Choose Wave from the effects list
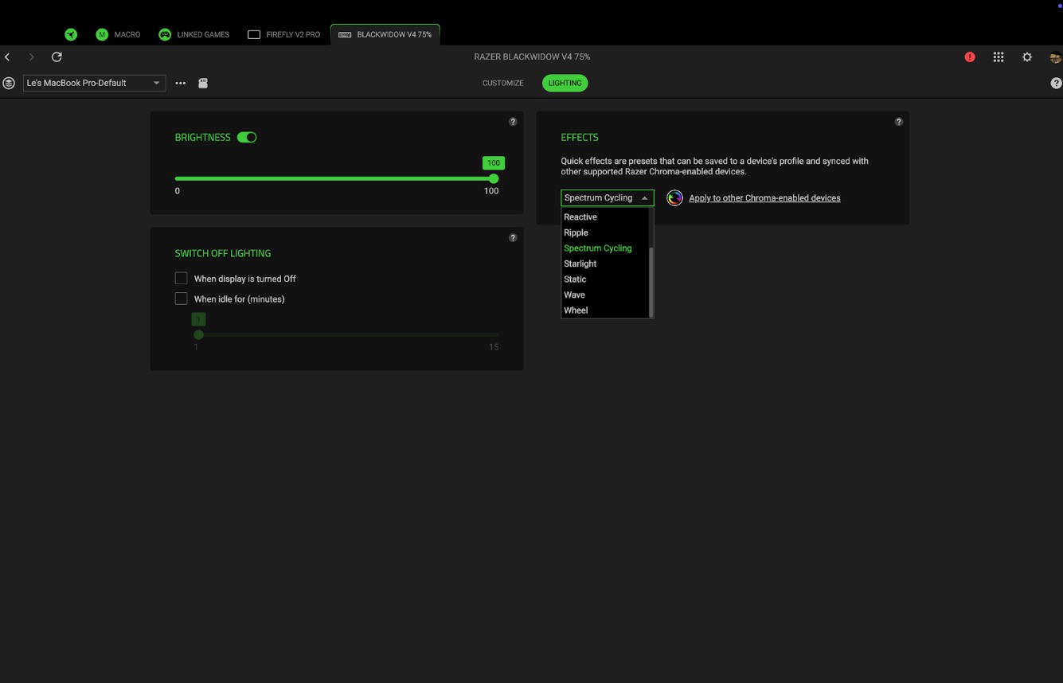 (x=605, y=295)
